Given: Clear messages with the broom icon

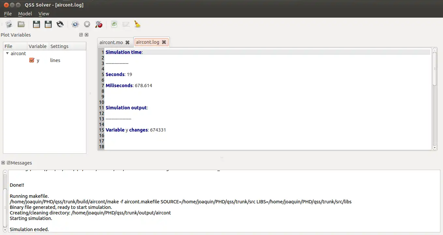Looking at the screenshot, I should 138,24.
